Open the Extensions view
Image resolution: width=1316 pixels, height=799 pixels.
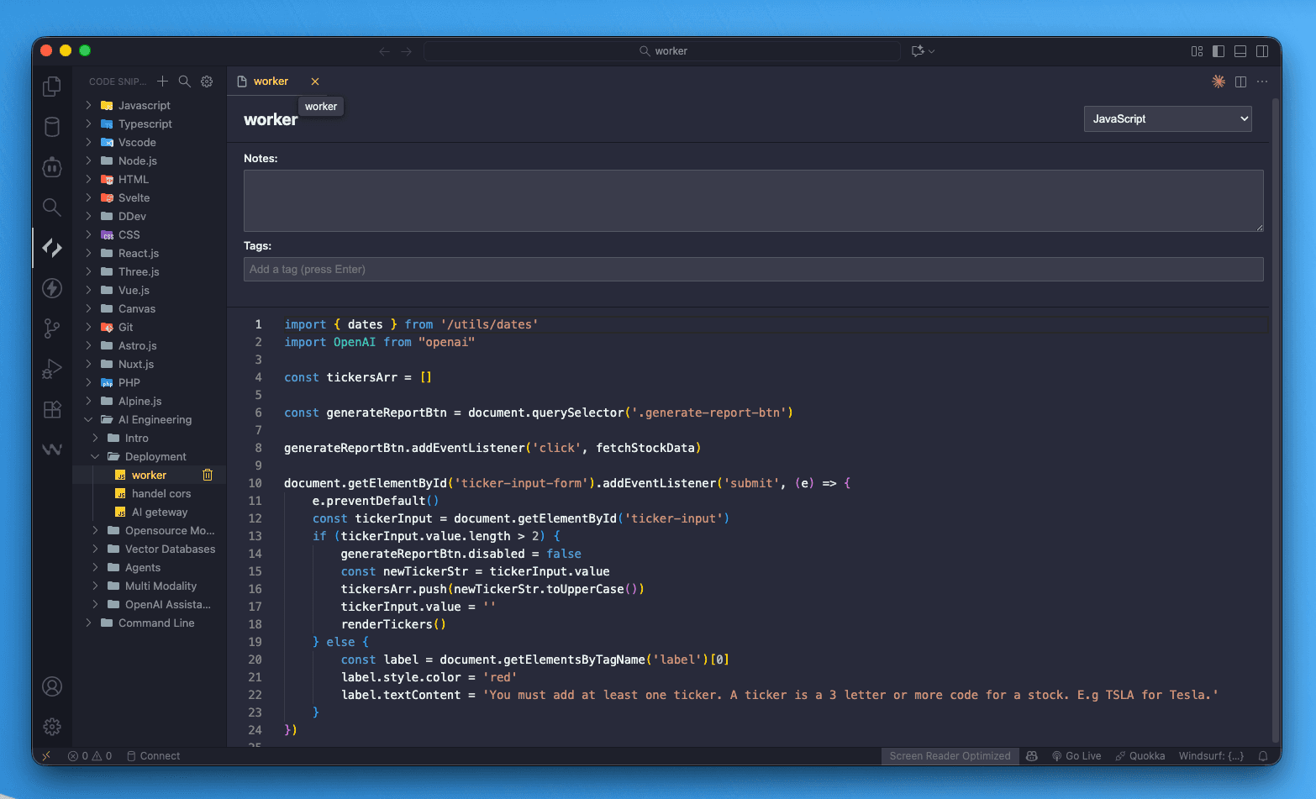(52, 409)
